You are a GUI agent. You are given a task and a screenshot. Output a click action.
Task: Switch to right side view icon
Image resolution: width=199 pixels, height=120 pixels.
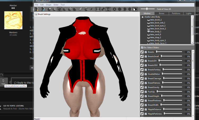pyautogui.click(x=130, y=9)
